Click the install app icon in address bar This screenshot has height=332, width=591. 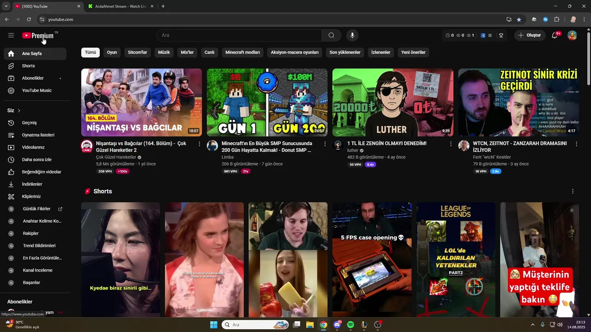pyautogui.click(x=509, y=19)
